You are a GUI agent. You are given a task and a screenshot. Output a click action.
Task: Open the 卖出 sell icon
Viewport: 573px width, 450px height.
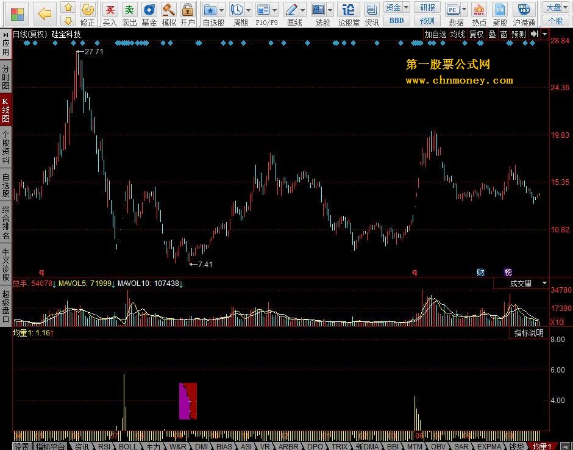tap(129, 10)
